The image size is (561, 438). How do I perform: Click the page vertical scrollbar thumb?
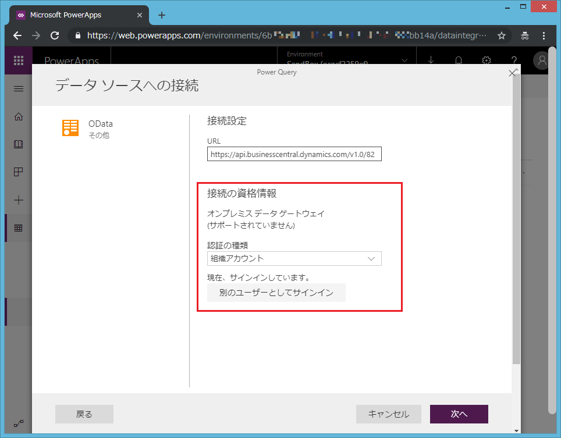(x=552, y=230)
